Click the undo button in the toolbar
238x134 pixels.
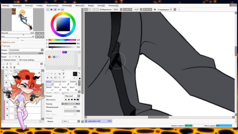point(86,9)
